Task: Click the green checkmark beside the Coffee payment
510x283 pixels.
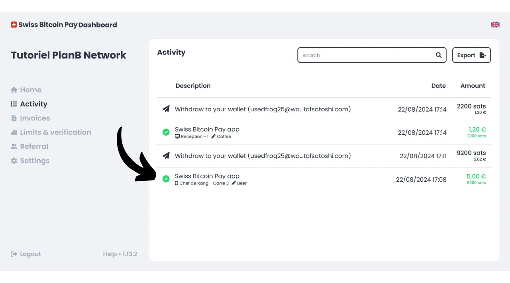Action: 166,132
